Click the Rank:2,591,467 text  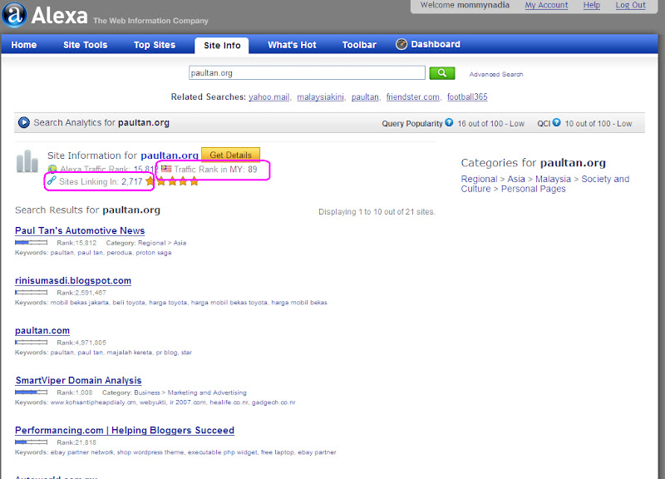[x=81, y=293]
